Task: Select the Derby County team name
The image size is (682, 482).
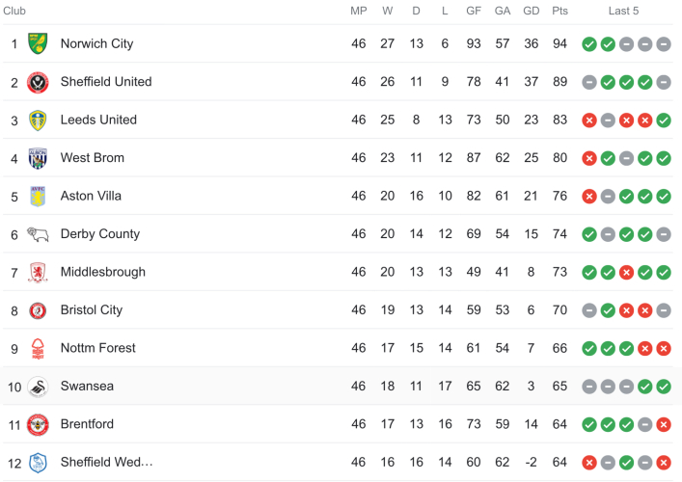Action: (99, 234)
